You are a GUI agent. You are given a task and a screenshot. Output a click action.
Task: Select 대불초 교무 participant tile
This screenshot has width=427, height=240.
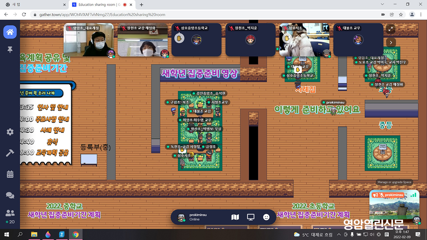click(x=358, y=40)
